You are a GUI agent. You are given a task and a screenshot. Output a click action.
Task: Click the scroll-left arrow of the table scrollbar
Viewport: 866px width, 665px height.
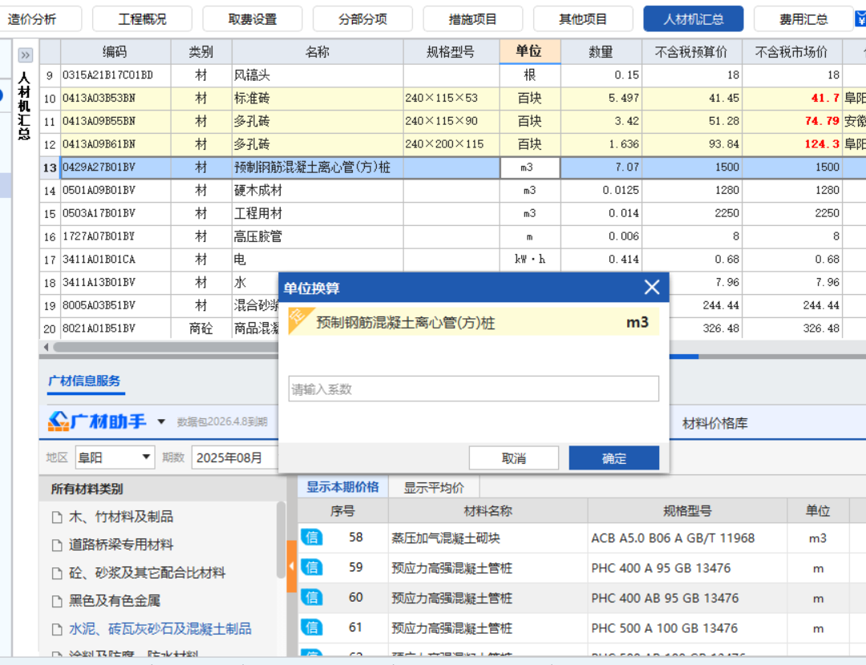pos(46,347)
